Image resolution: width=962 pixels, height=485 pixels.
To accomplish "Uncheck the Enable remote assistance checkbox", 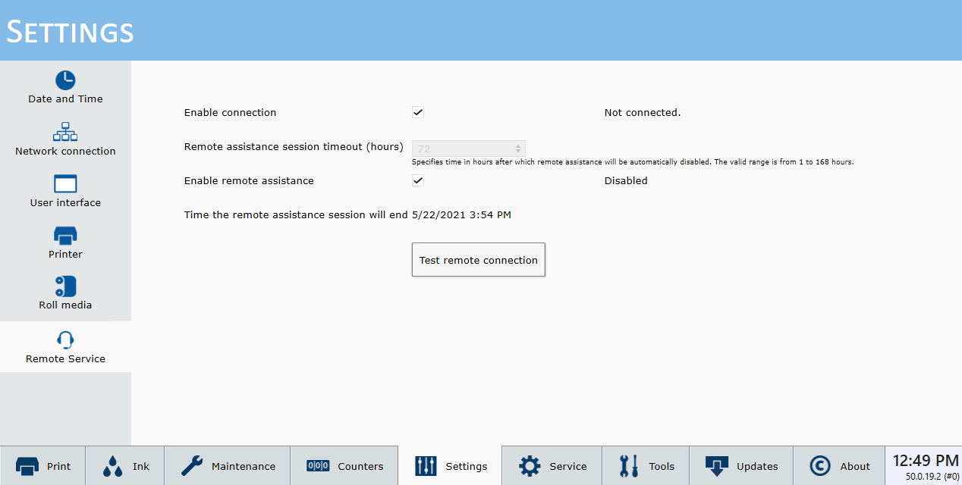I will 418,180.
